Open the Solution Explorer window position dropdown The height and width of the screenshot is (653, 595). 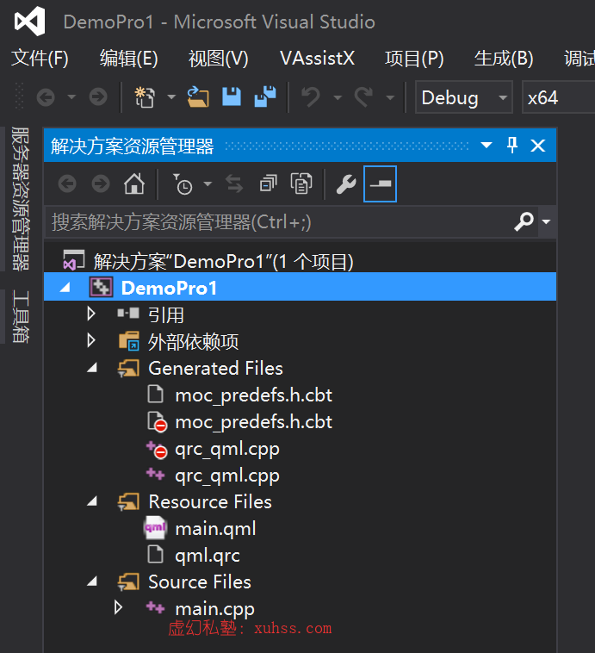point(487,146)
